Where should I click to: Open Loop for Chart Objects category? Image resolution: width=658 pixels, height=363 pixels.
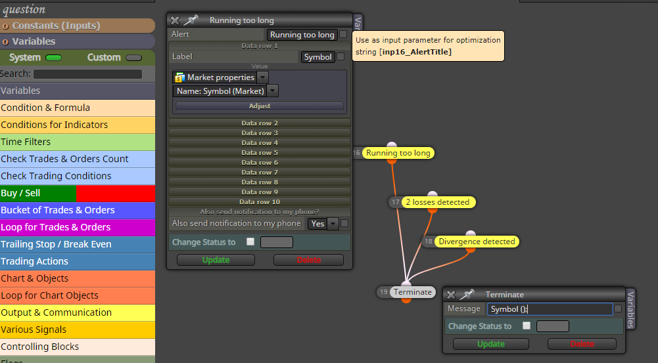coord(77,295)
